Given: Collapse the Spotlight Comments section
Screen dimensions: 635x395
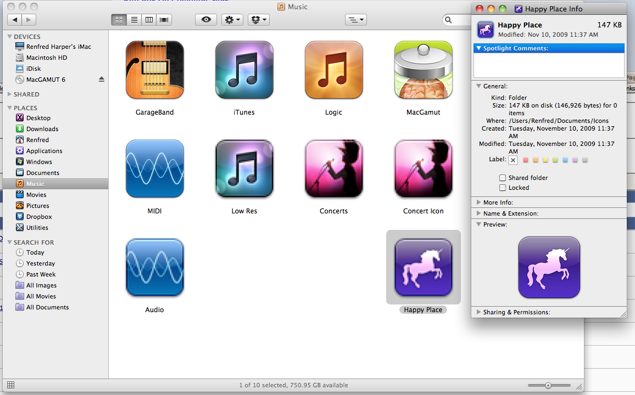Looking at the screenshot, I should [478, 48].
